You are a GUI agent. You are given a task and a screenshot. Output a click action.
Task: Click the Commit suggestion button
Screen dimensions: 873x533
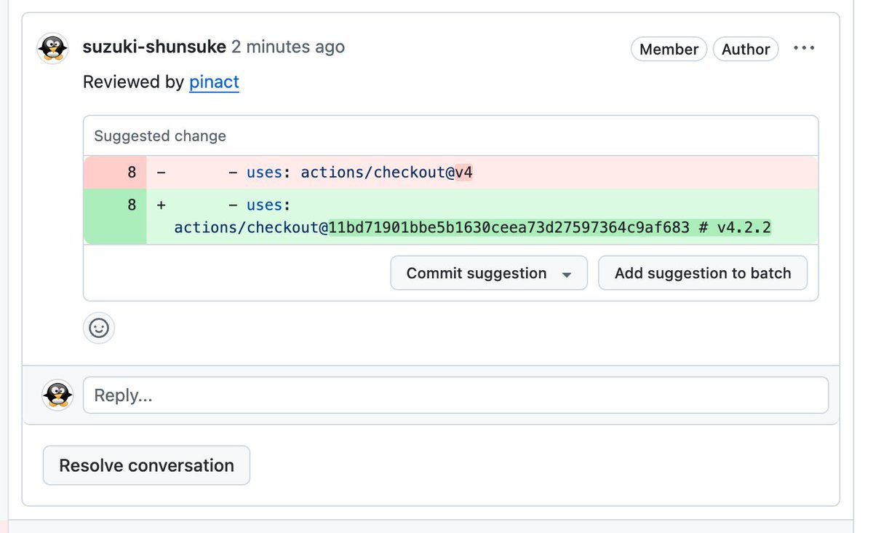pos(477,273)
